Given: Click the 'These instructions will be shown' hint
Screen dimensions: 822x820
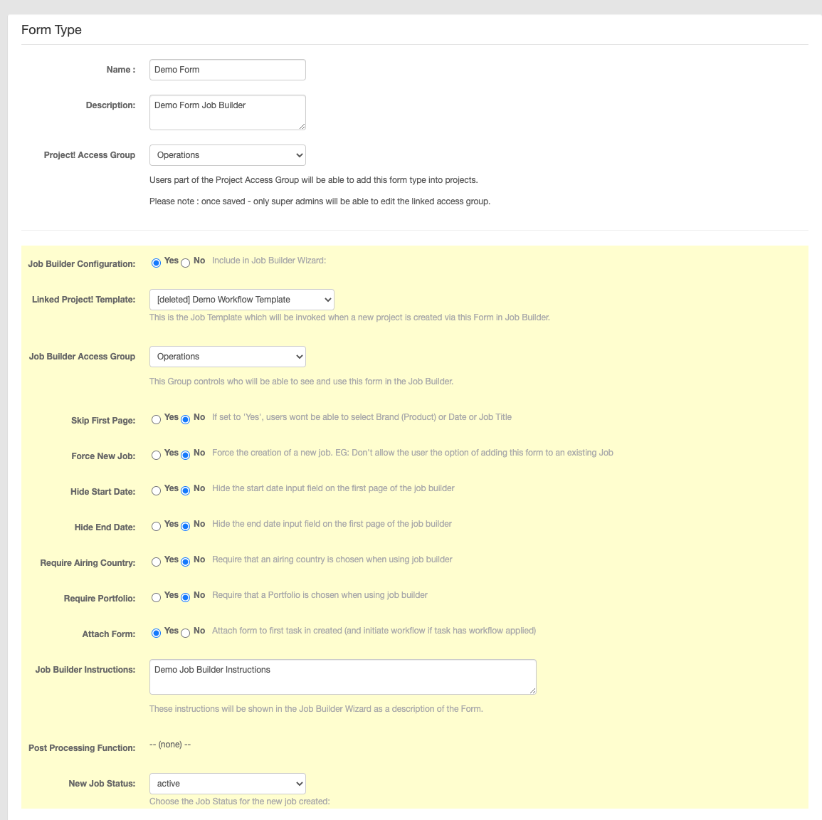Looking at the screenshot, I should [x=316, y=709].
